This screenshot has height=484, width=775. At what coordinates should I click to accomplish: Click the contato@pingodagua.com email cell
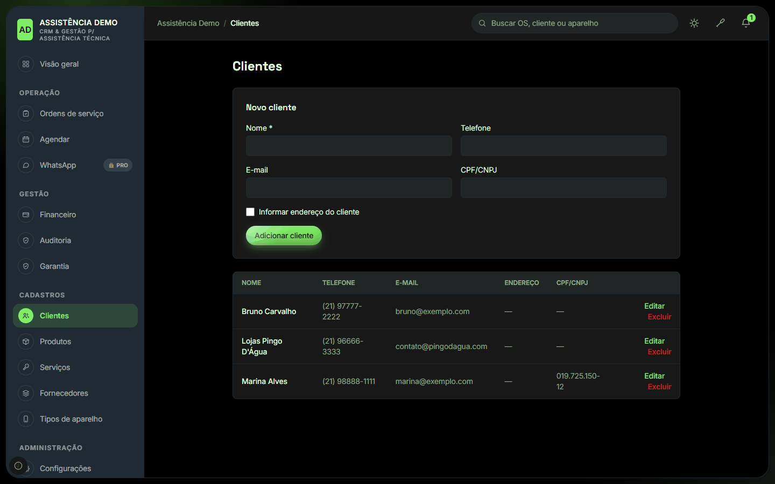click(x=441, y=346)
